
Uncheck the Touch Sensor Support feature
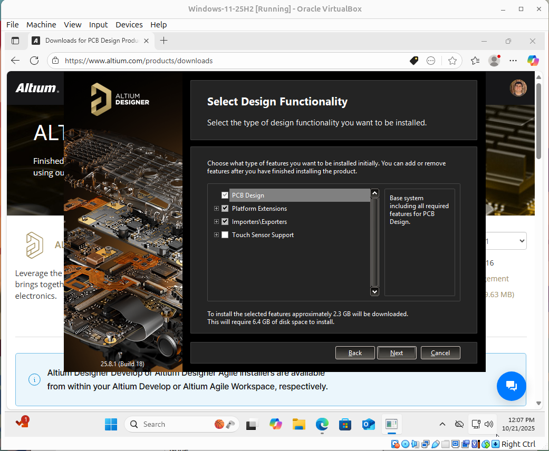225,234
